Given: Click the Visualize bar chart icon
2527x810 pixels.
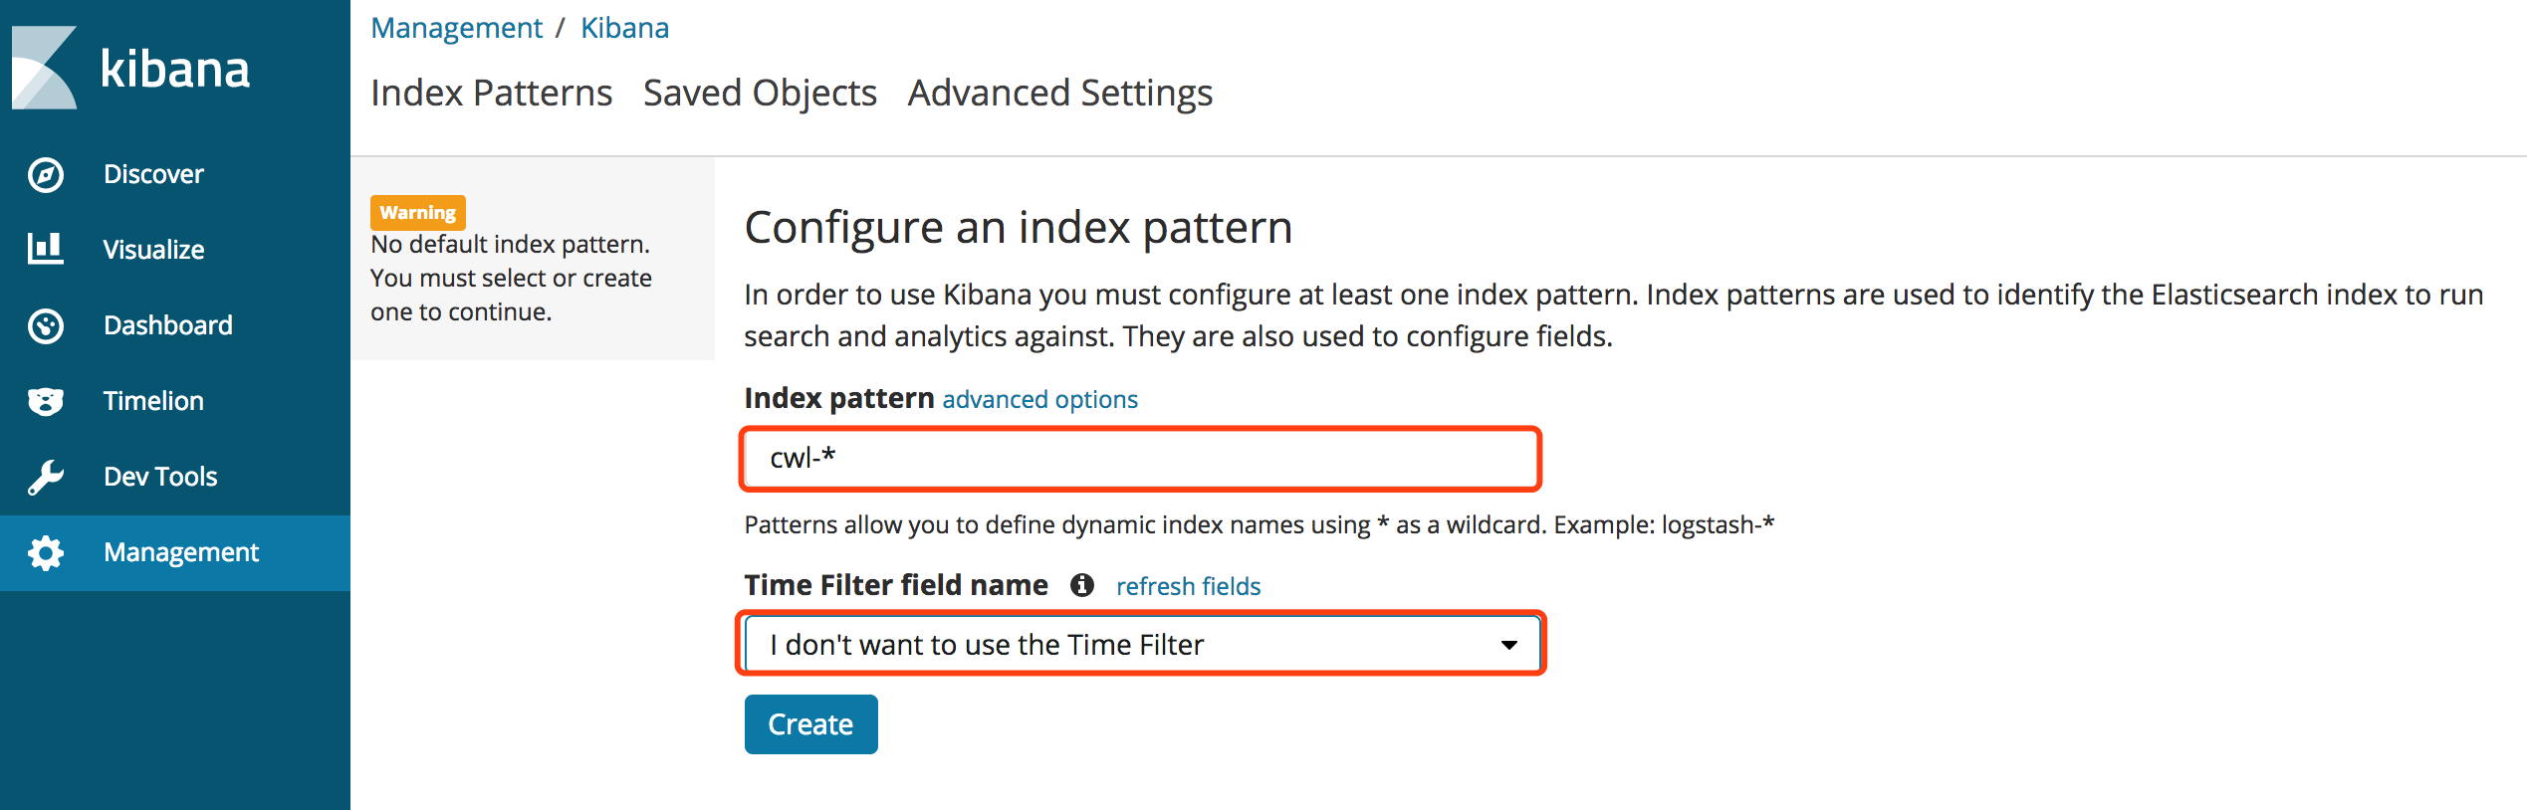Looking at the screenshot, I should 46,249.
